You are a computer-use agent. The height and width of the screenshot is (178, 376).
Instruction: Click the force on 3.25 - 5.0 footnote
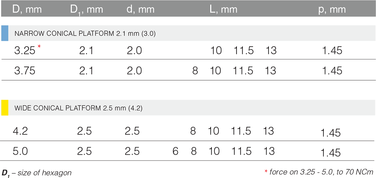tap(319, 172)
